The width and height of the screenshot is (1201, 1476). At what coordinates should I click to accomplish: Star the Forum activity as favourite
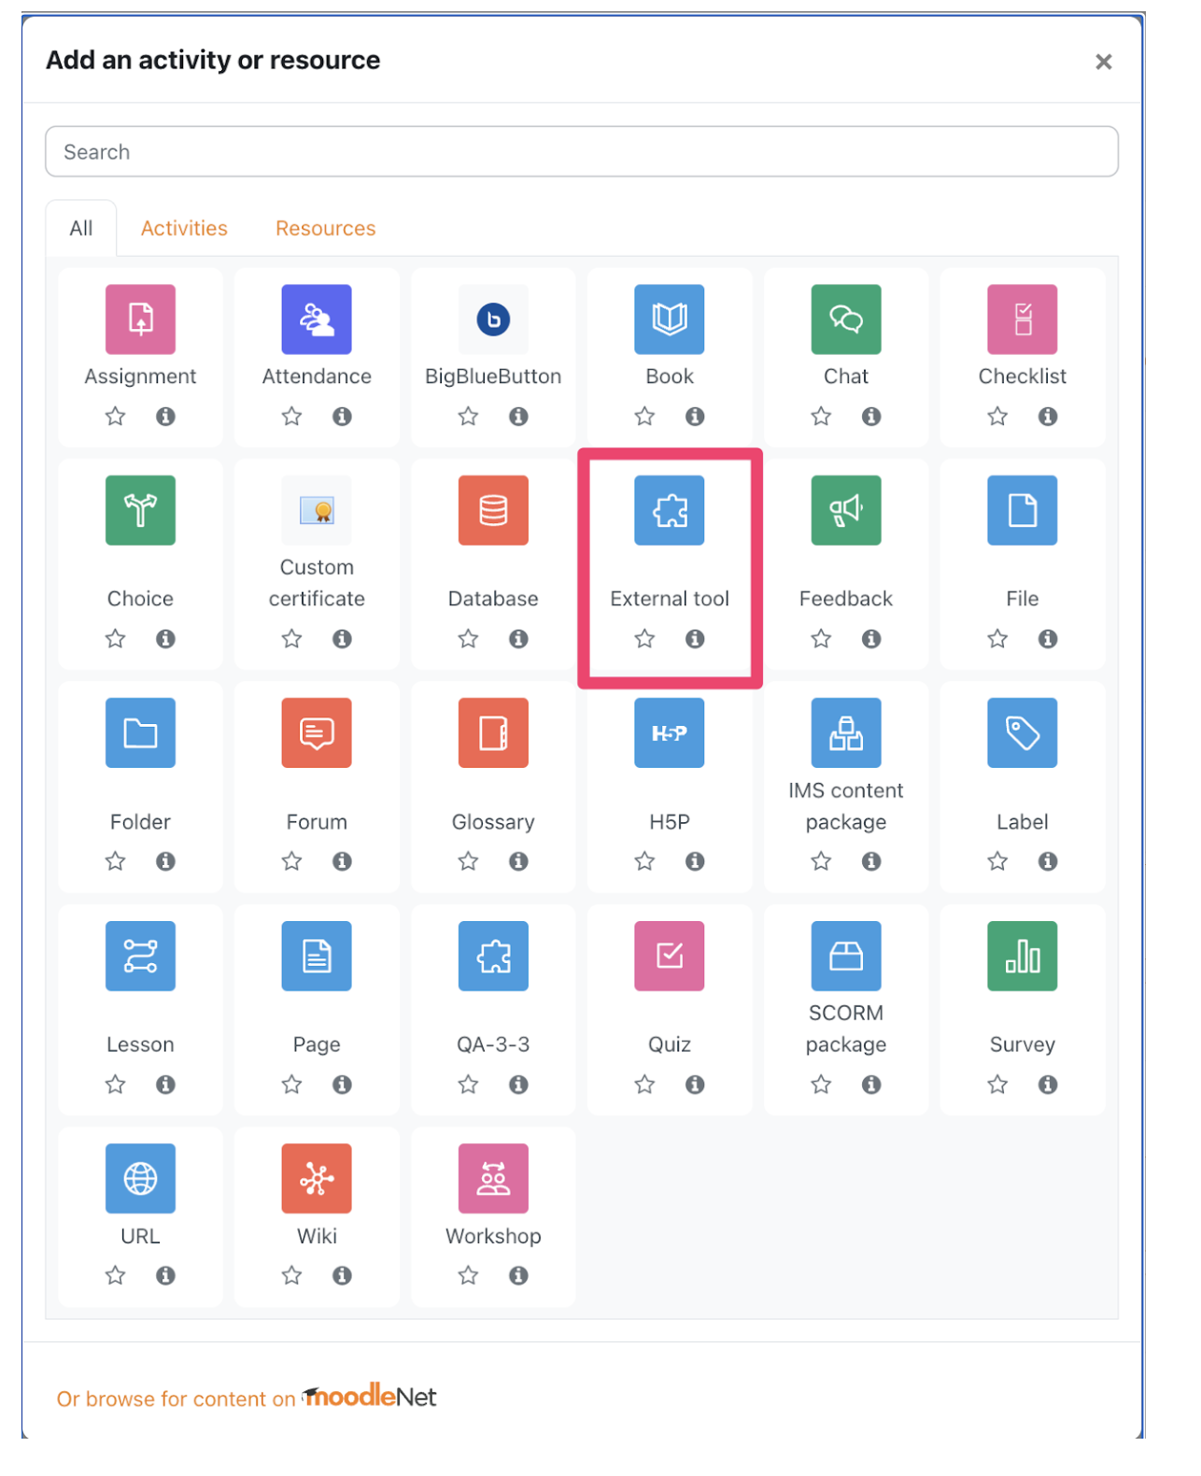292,861
